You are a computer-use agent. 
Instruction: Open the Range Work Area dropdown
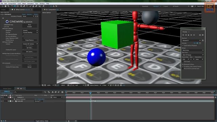193,50
